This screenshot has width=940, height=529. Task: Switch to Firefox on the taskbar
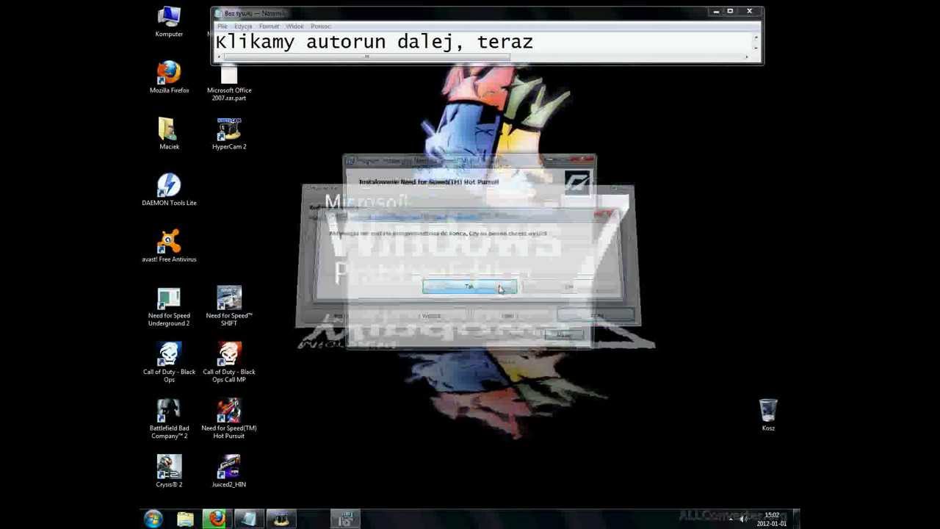[x=217, y=519]
